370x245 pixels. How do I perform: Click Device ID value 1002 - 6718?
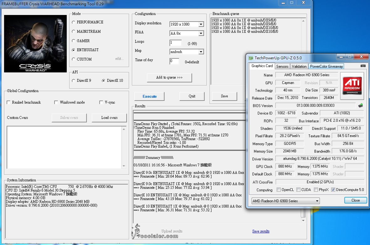286,113
